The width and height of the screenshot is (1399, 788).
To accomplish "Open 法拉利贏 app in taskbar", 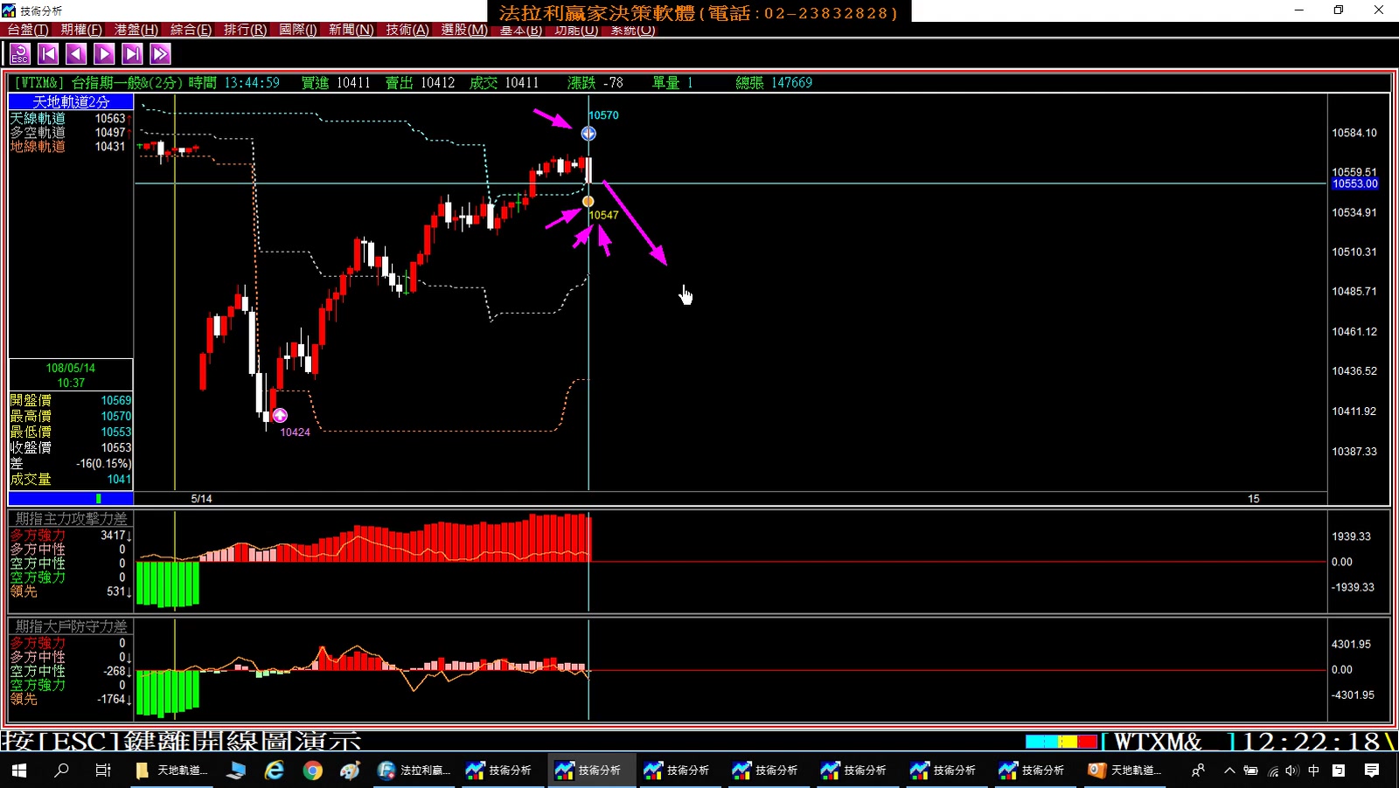I will [x=414, y=771].
